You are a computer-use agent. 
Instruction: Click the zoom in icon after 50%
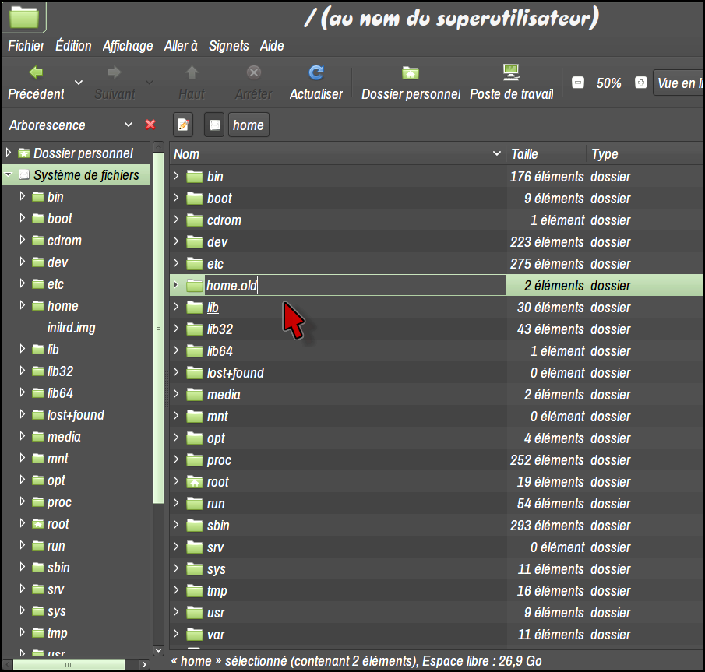coord(640,83)
